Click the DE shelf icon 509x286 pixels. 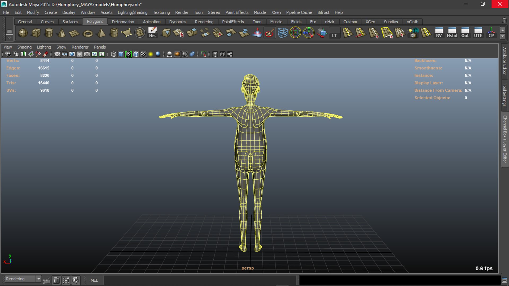[x=413, y=33]
